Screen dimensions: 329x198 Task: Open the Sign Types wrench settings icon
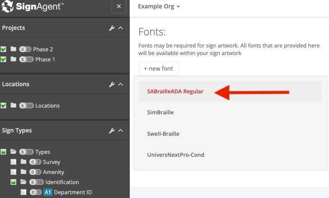[x=112, y=131]
